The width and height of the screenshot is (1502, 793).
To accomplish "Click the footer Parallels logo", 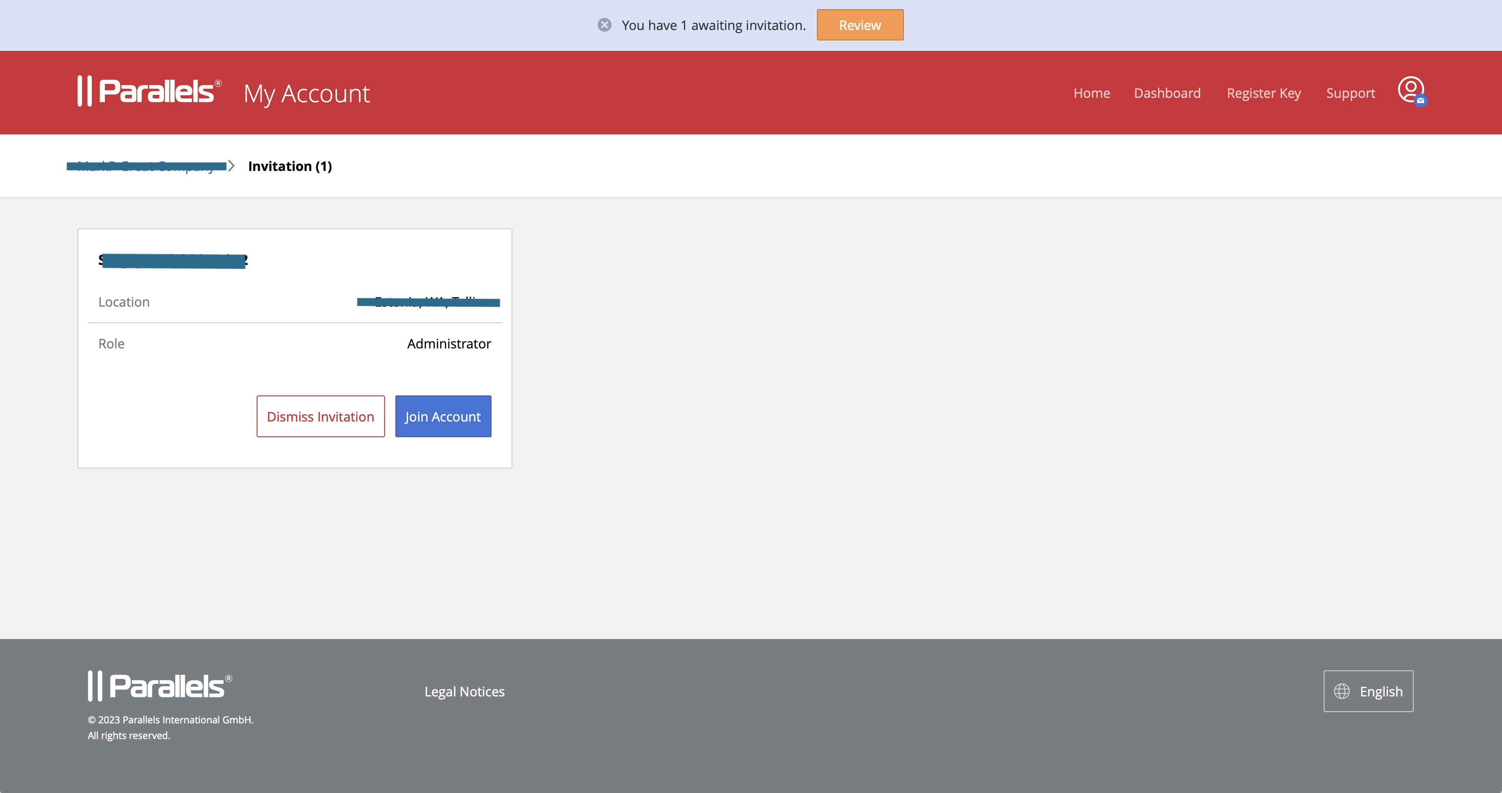I will [x=160, y=686].
